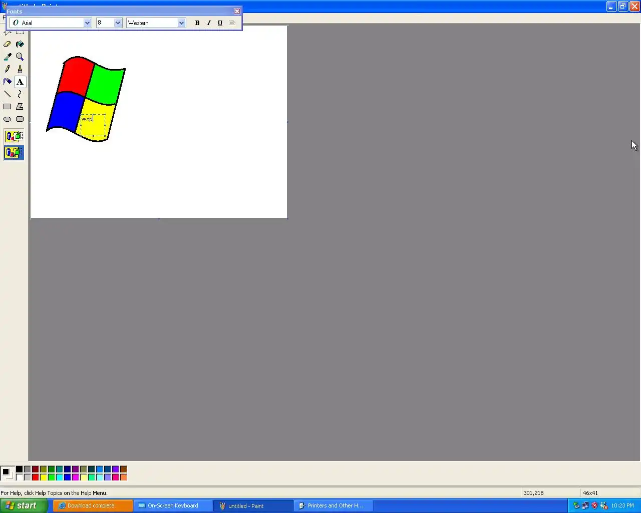Select the Ellipse shape tool
The height and width of the screenshot is (513, 641).
[x=8, y=119]
